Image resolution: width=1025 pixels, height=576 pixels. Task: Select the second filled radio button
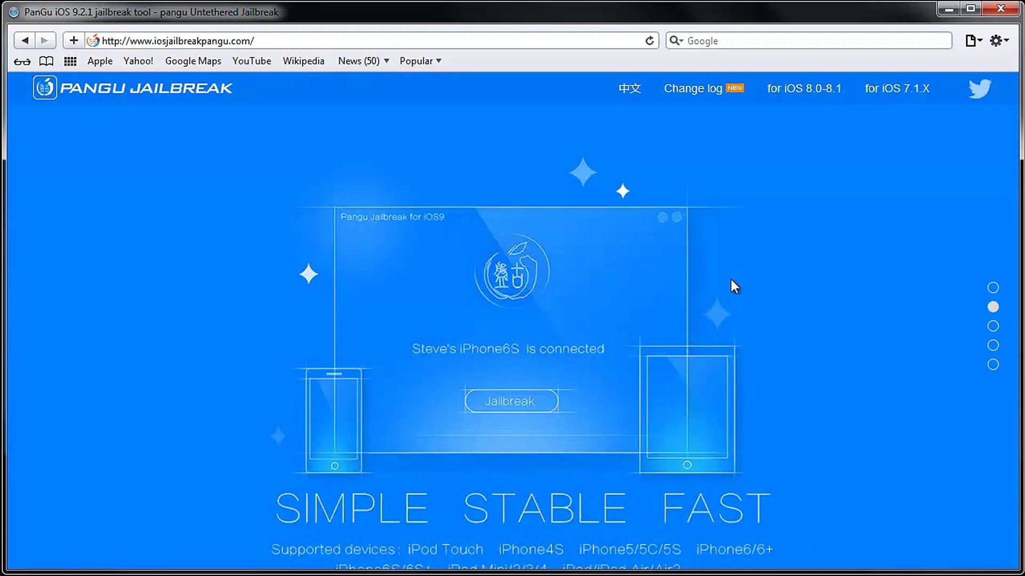click(x=994, y=307)
